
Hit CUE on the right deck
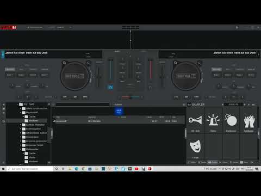coord(176,97)
